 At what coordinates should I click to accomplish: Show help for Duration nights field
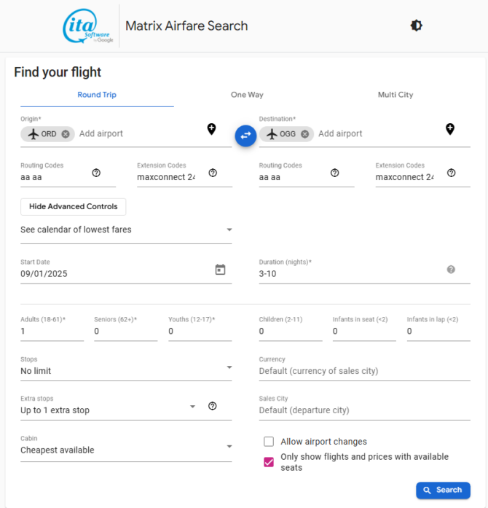[x=451, y=270]
